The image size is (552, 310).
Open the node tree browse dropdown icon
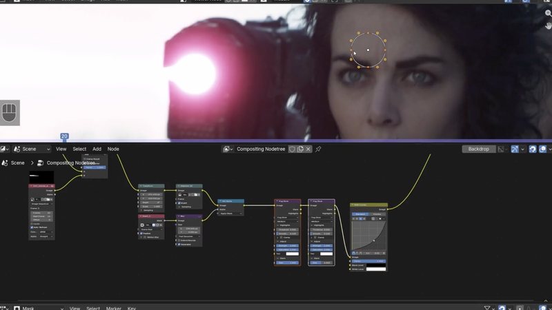coord(228,149)
